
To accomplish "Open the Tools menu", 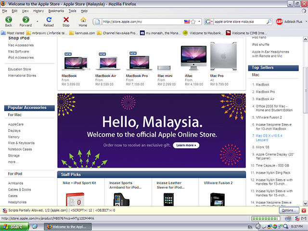I will tap(72, 10).
